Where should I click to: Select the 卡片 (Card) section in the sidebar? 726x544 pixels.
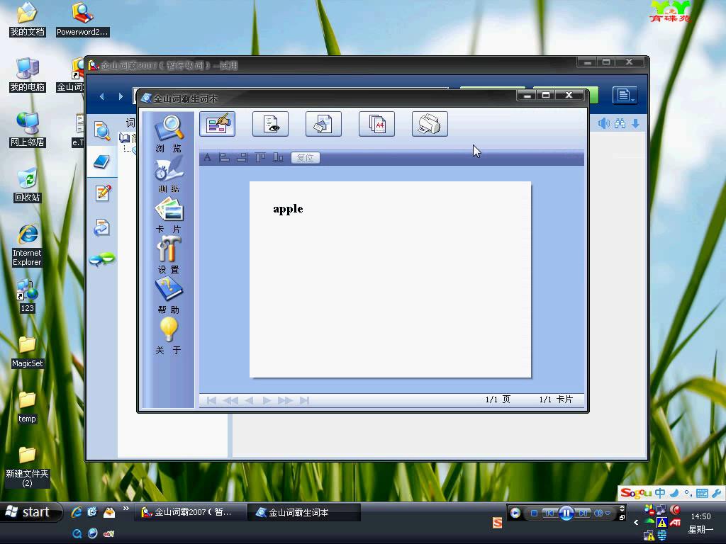pyautogui.click(x=169, y=215)
